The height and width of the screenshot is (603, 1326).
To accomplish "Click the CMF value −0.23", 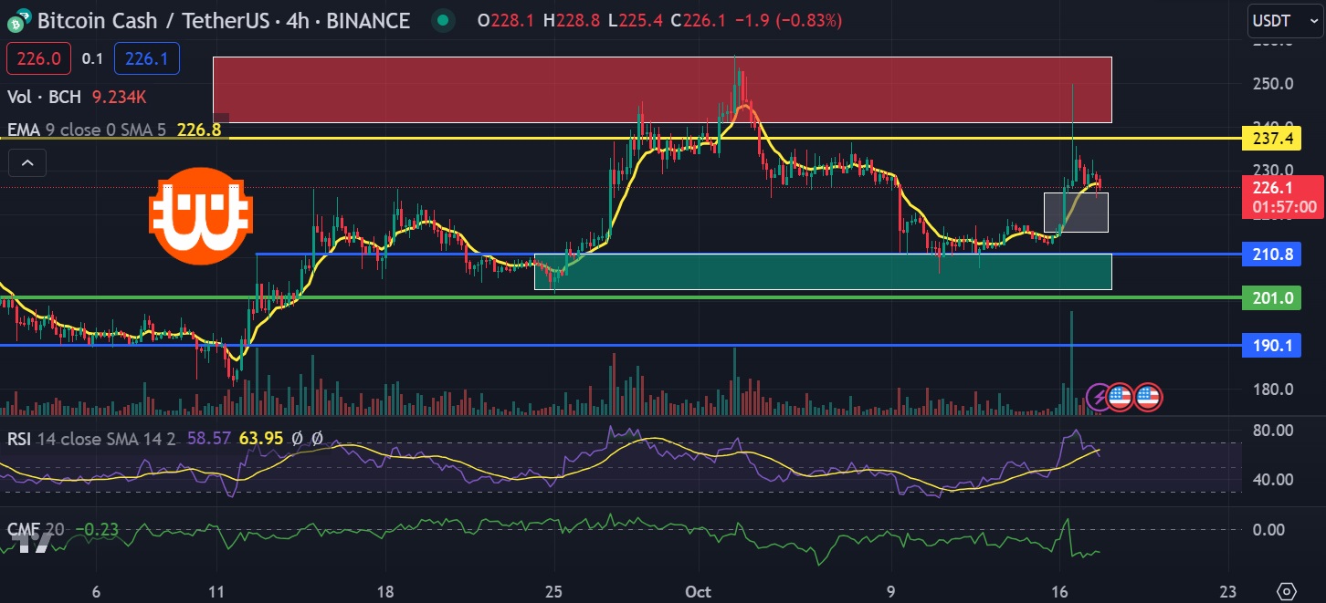I will (x=96, y=529).
